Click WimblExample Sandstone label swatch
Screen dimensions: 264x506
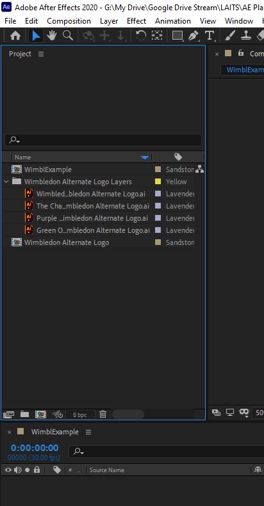(158, 170)
